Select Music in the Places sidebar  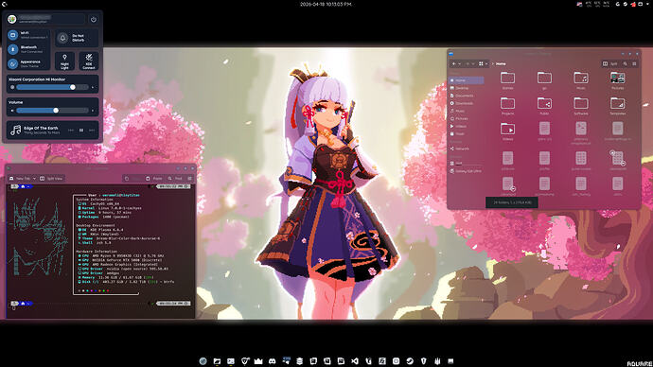(467, 111)
